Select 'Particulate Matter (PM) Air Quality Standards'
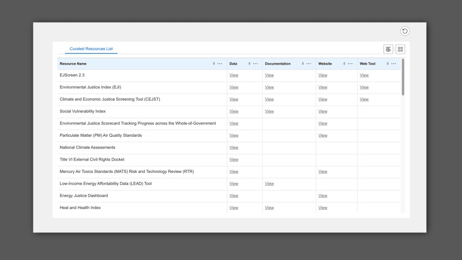Viewport: 462px width, 260px height. pyautogui.click(x=101, y=135)
